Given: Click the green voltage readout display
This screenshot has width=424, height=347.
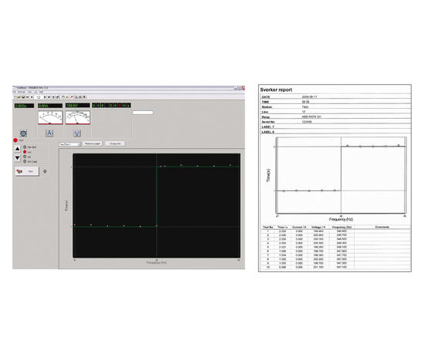Looking at the screenshot, I should pos(78,106).
